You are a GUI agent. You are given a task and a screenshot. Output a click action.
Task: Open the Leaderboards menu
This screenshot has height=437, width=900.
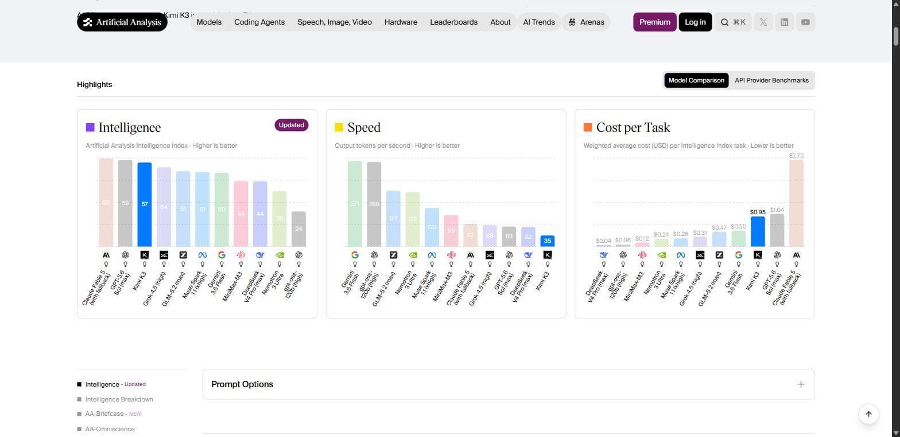(453, 22)
